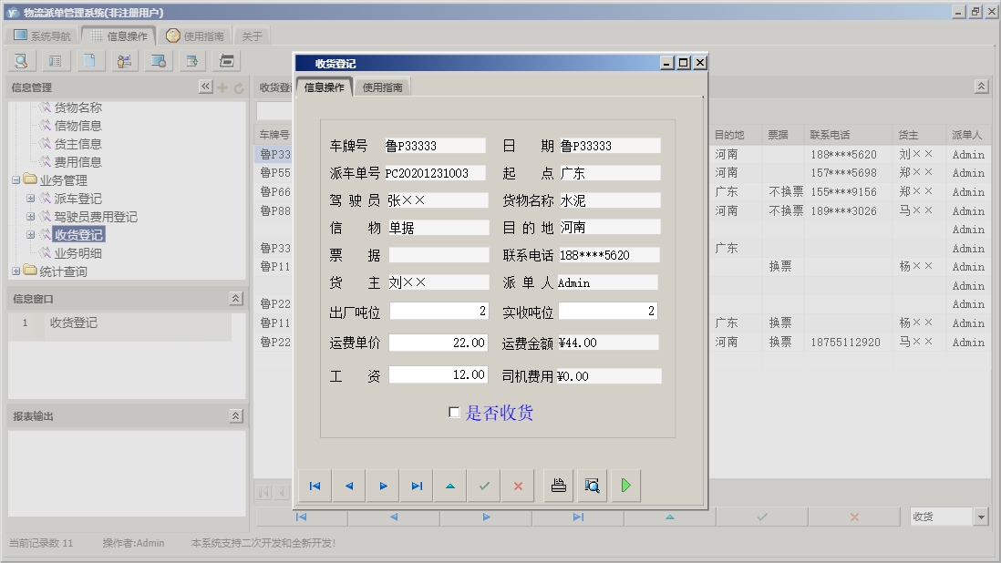Enable the 是否收货 checkbox
The height and width of the screenshot is (563, 1001).
click(x=453, y=414)
